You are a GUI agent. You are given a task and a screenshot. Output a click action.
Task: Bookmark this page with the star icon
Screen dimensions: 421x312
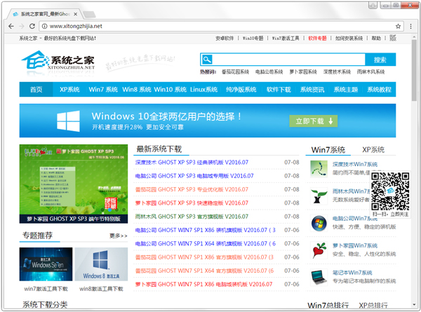point(398,26)
